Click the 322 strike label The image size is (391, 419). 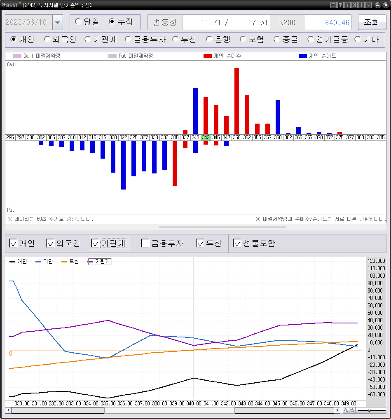123,137
